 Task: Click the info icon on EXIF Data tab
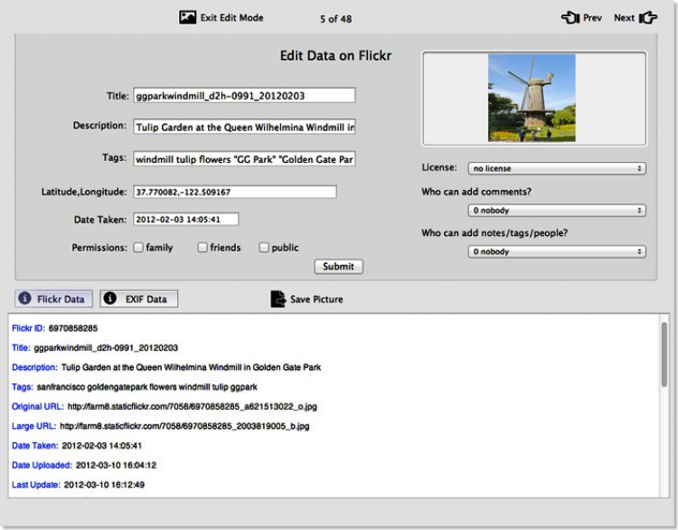(109, 298)
